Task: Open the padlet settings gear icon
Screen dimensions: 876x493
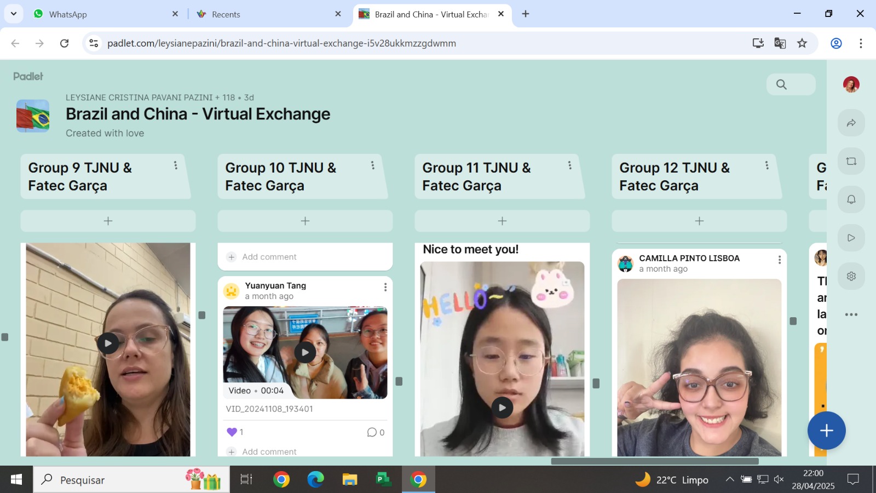Action: [851, 276]
